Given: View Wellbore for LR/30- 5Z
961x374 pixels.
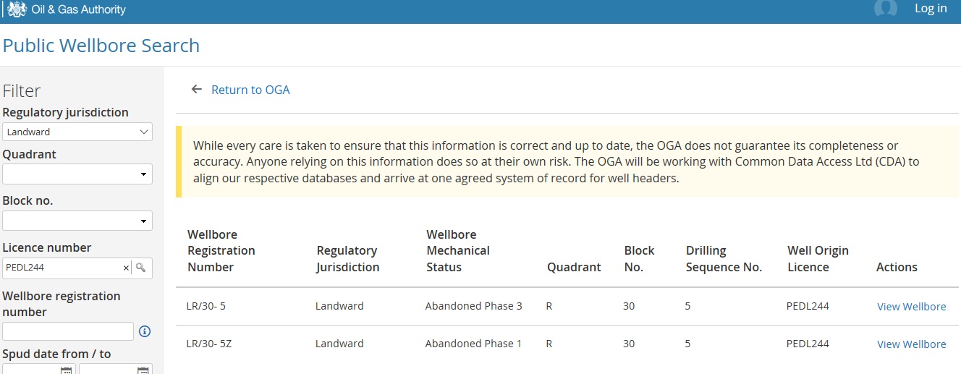Looking at the screenshot, I should point(912,344).
